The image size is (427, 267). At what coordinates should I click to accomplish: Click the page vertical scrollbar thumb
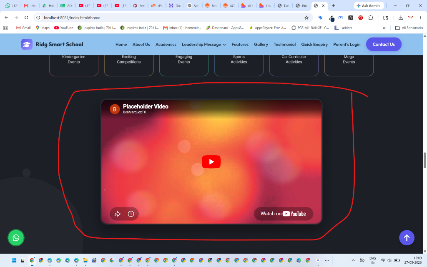pos(424,160)
